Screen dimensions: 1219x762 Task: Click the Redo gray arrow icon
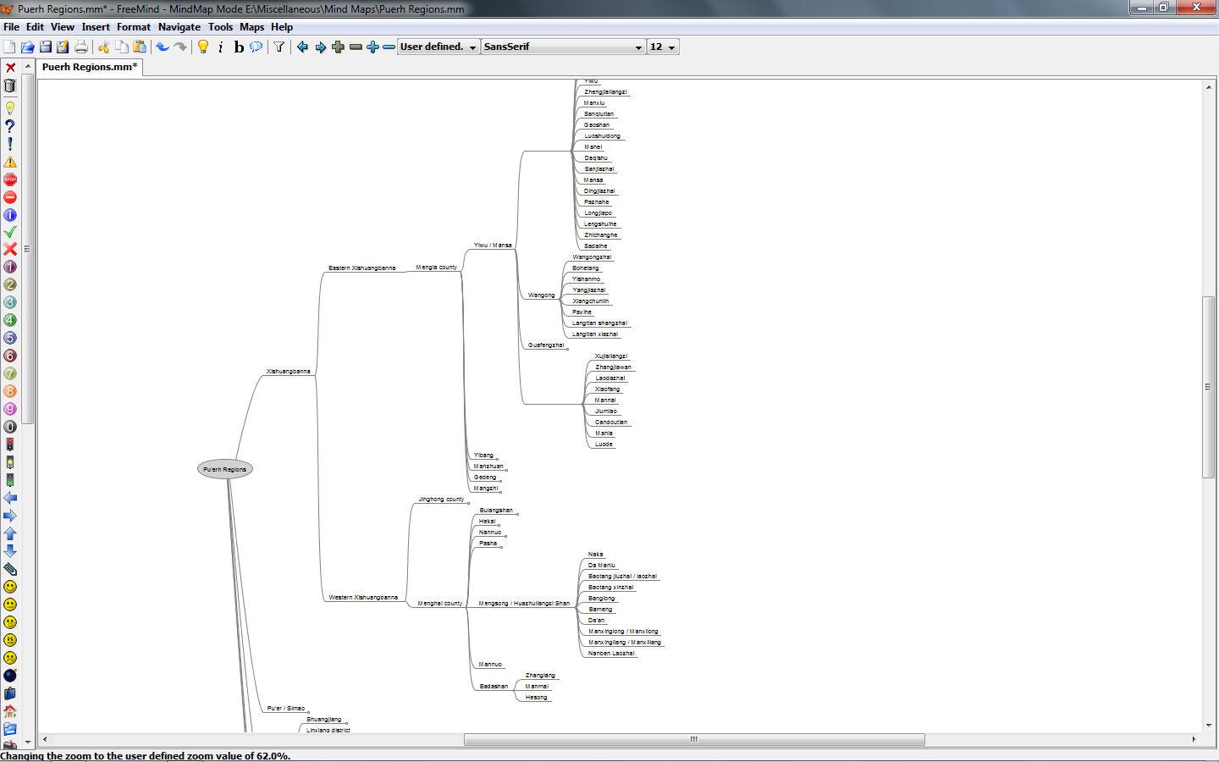pyautogui.click(x=180, y=47)
